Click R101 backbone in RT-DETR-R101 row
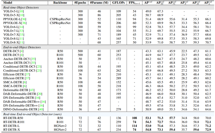The width and height of the screenshot is (215, 133). click(60, 122)
